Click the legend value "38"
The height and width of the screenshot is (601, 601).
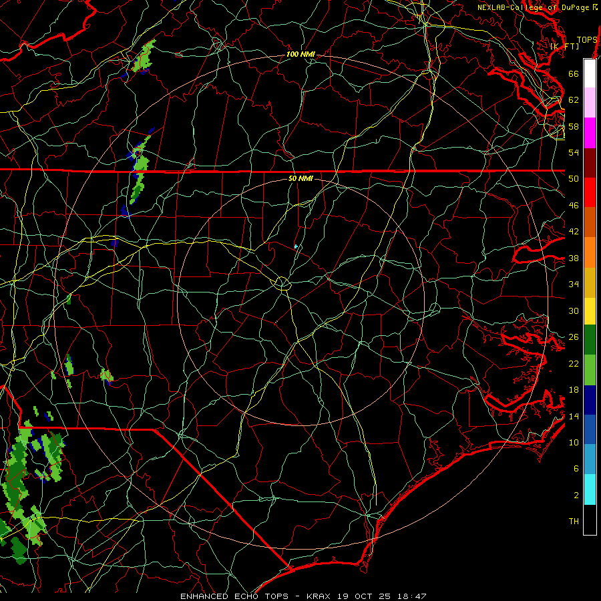[x=574, y=258]
